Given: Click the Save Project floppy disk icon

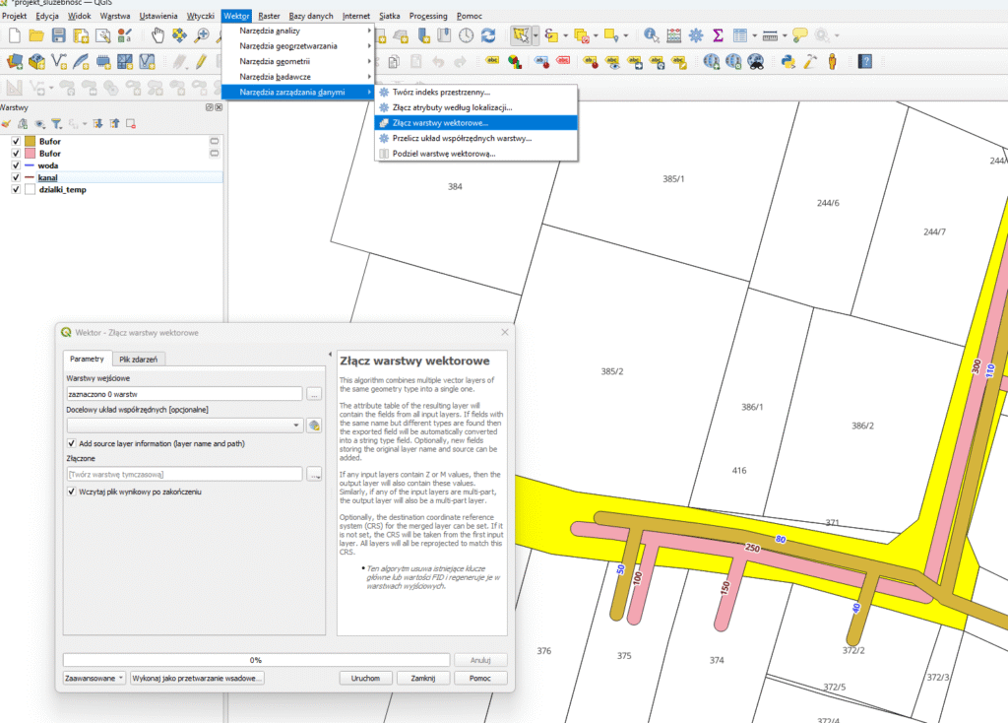Looking at the screenshot, I should point(58,35).
